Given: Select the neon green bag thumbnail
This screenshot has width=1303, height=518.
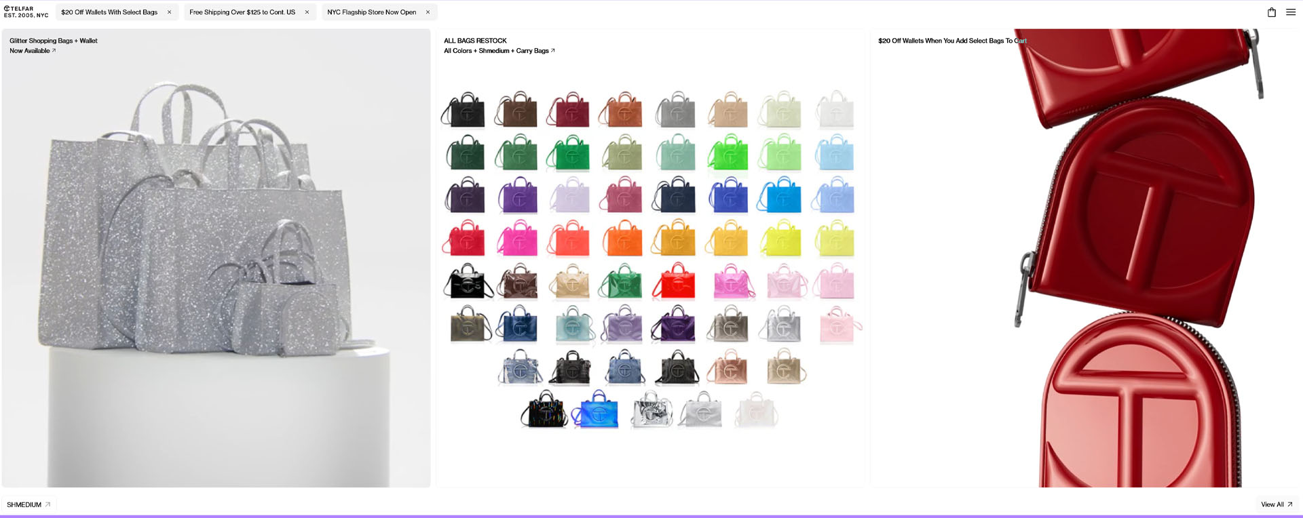Looking at the screenshot, I should point(728,154).
